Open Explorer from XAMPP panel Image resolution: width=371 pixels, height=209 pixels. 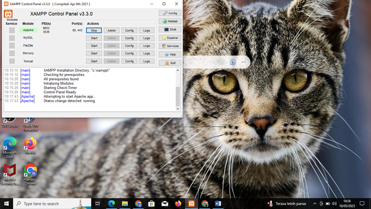(170, 38)
